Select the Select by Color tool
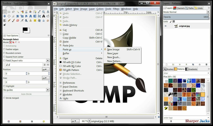The height and width of the screenshot is (126, 213). coord(22,12)
